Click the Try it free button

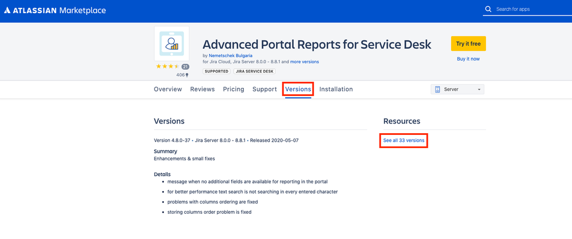click(x=468, y=43)
